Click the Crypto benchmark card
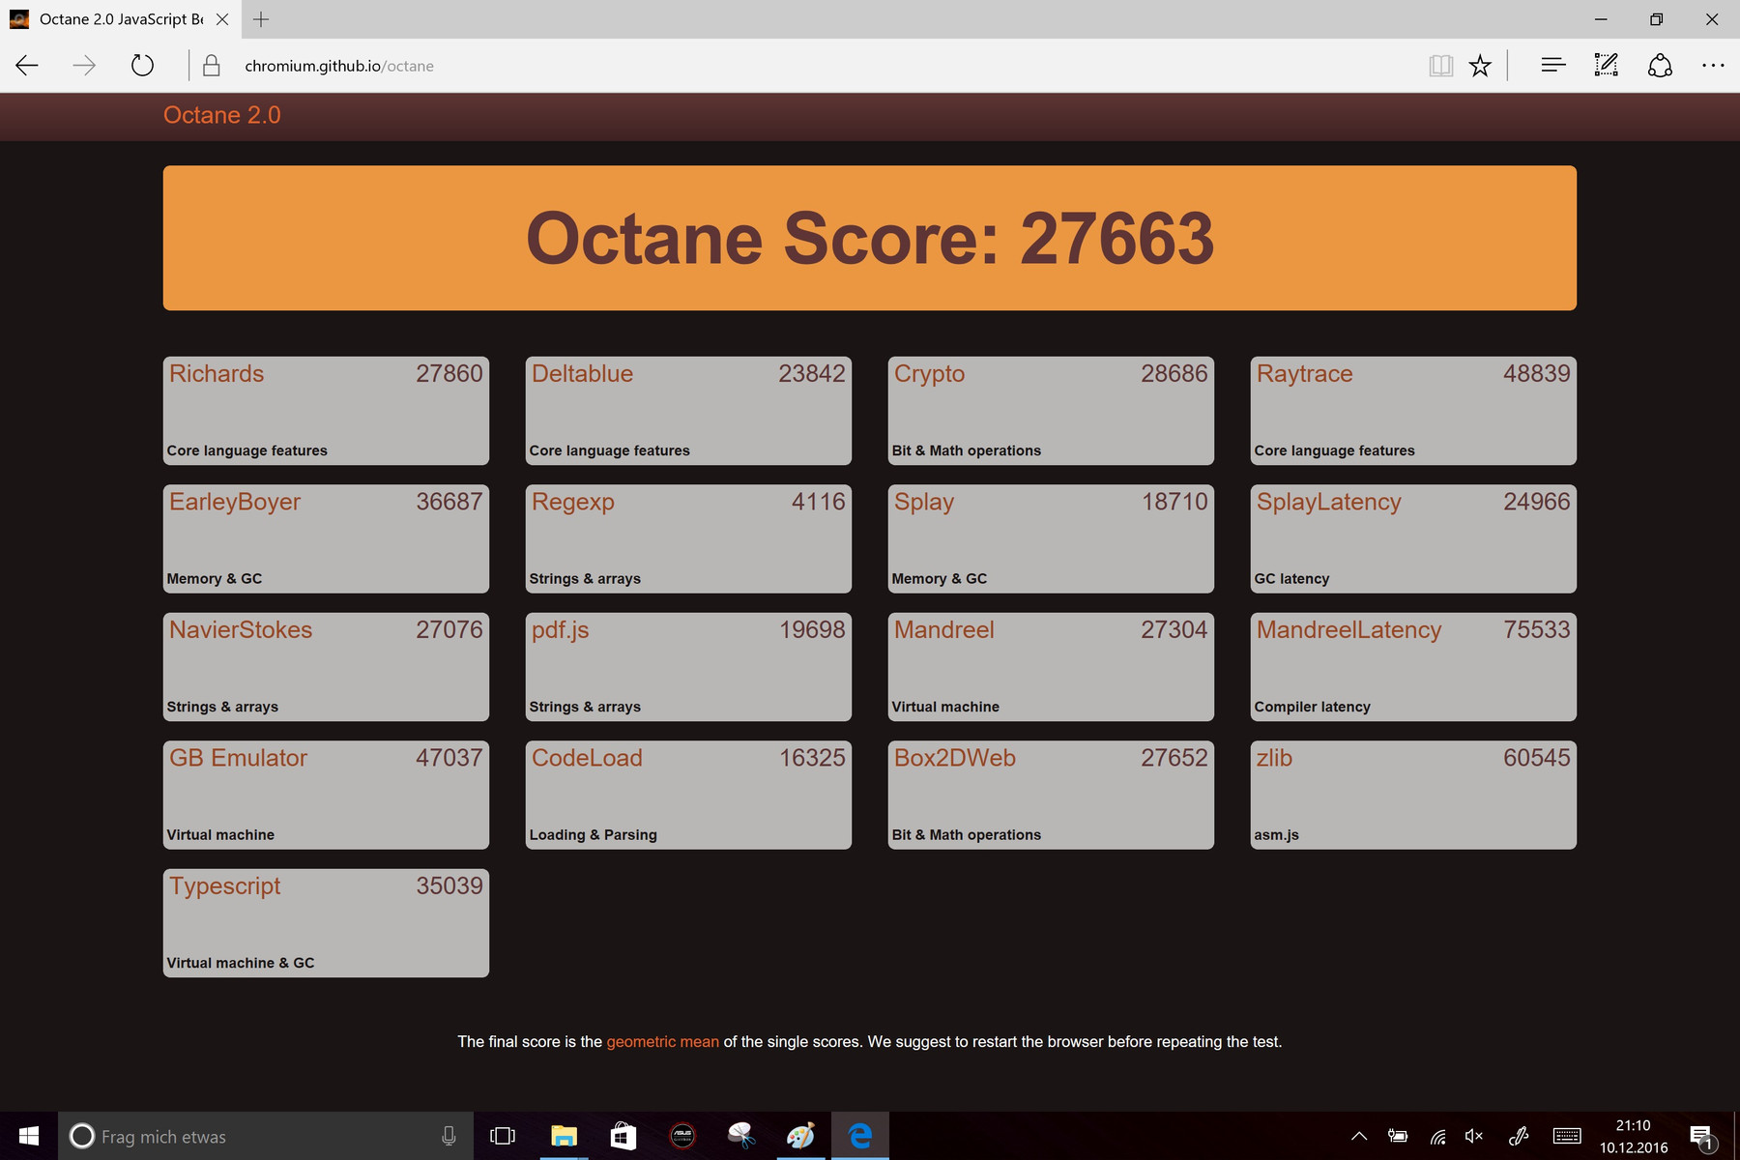This screenshot has height=1160, width=1740. 1051,411
